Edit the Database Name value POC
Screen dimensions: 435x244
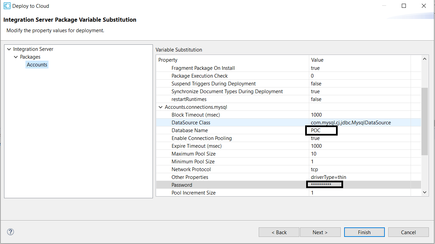[316, 130]
